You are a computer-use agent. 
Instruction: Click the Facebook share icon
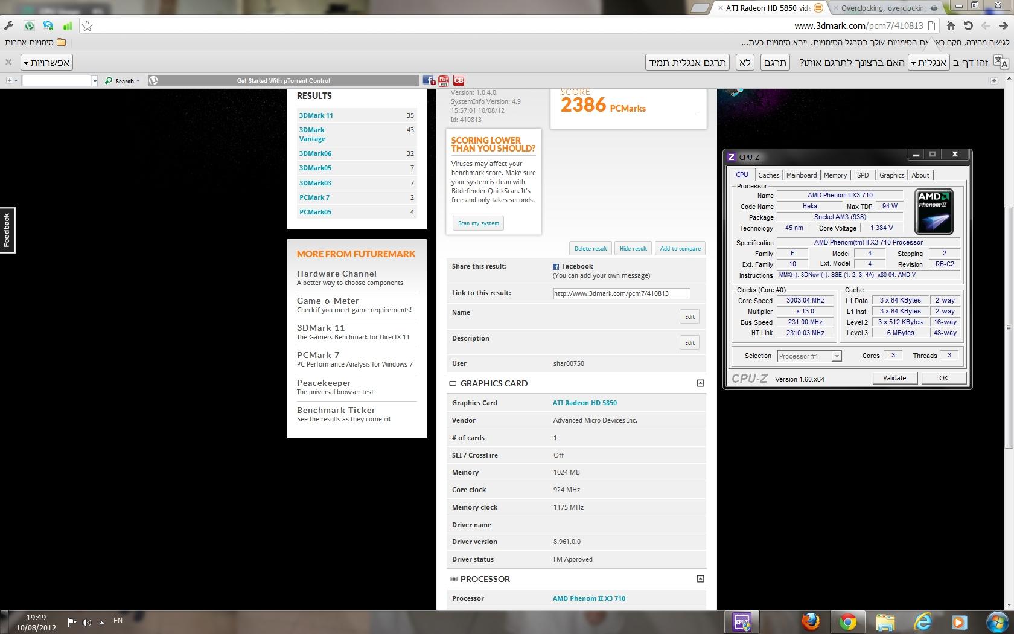pyautogui.click(x=556, y=267)
